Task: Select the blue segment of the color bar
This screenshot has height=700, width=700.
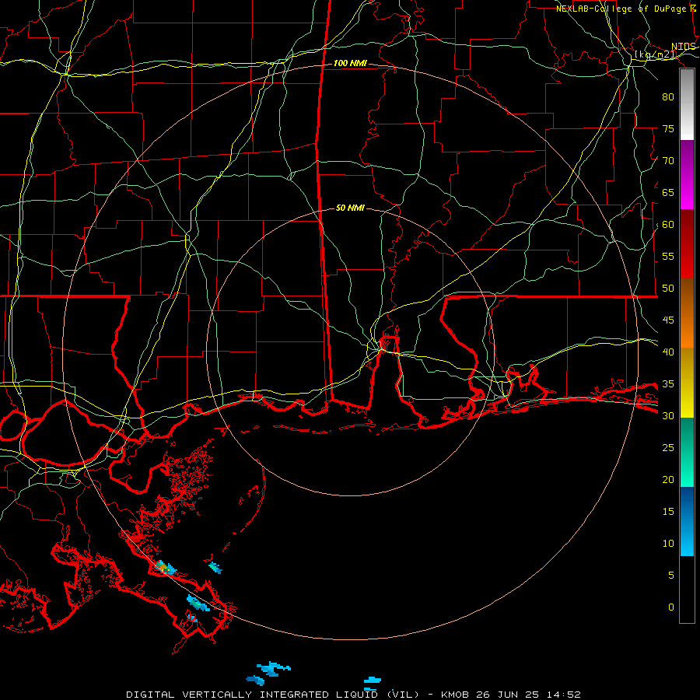Action: 687,521
